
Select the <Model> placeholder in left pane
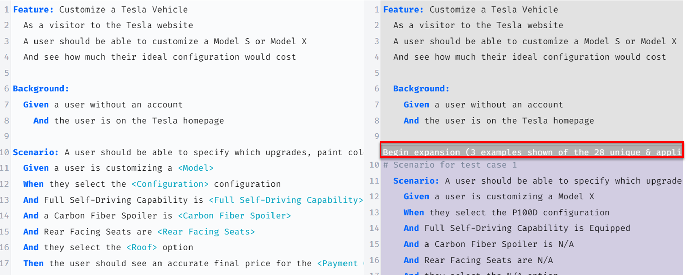[196, 168]
